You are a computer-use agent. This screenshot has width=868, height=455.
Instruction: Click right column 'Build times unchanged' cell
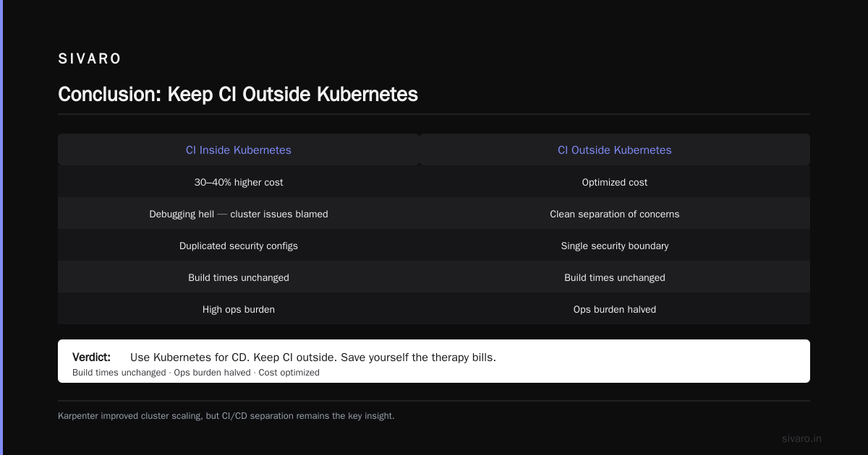tap(615, 277)
